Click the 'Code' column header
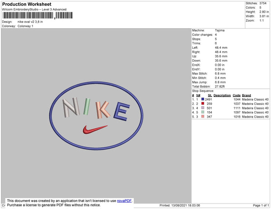Screen dimensions: 271x209 point(237,95)
